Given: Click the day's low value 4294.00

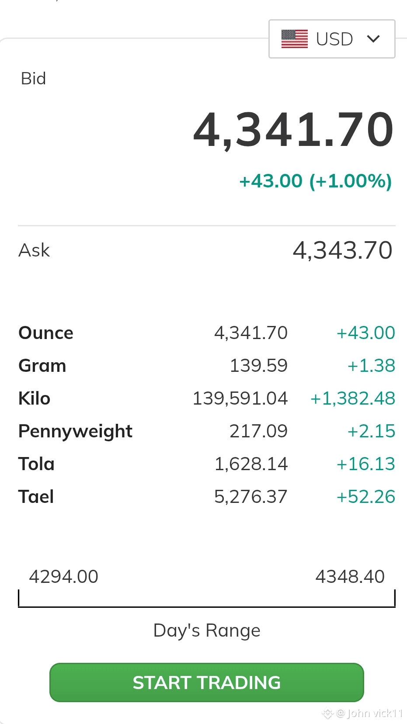Looking at the screenshot, I should click(x=64, y=577).
